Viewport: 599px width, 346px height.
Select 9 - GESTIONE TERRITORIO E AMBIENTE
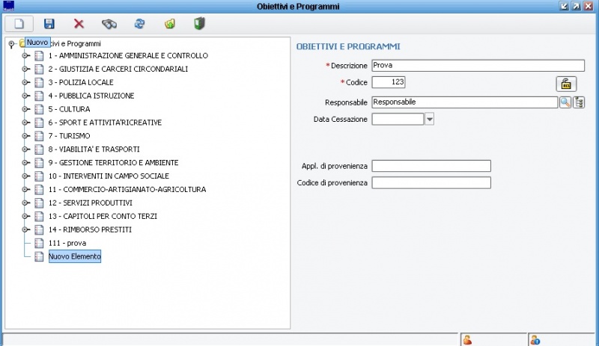click(114, 162)
